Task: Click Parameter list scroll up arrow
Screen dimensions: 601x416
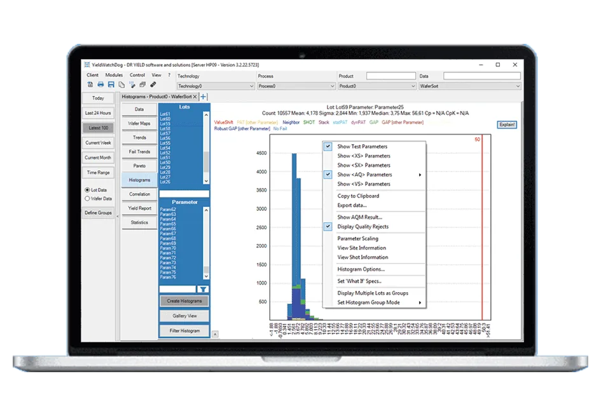Action: click(x=206, y=210)
